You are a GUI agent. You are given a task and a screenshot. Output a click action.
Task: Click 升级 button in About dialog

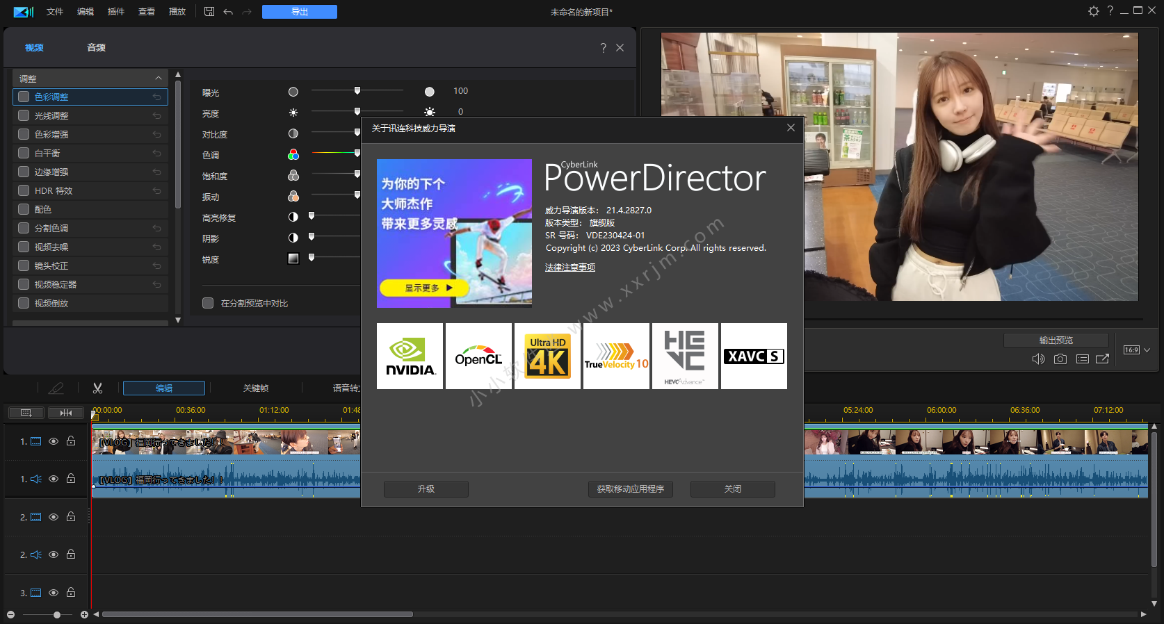(x=426, y=489)
